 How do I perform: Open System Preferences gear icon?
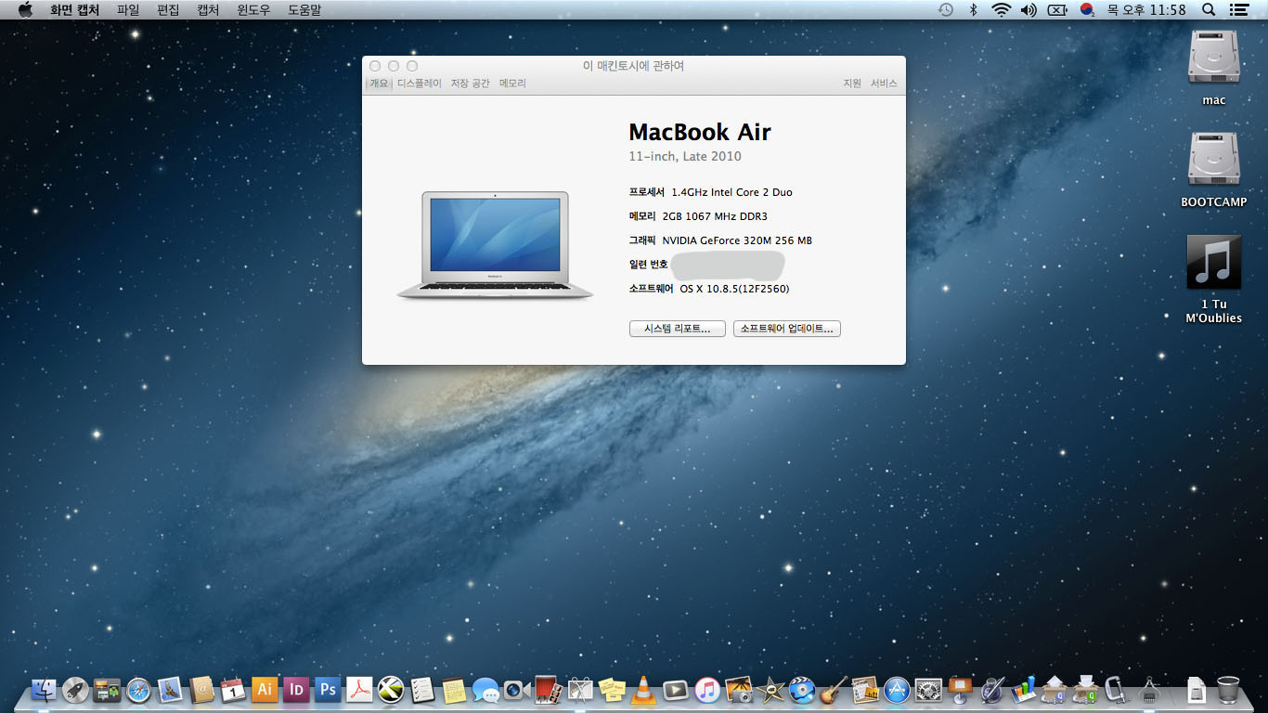point(928,689)
